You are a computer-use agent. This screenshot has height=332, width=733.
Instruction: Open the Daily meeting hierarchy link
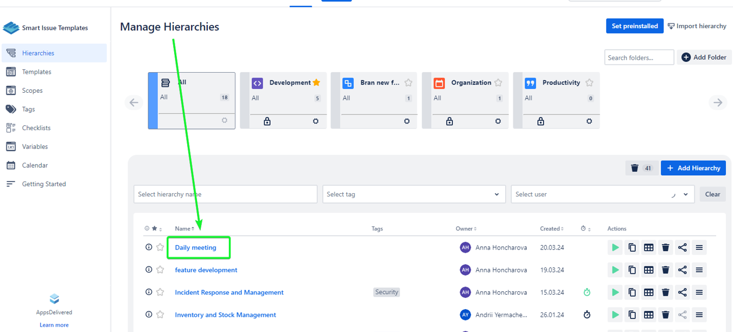[x=195, y=248]
